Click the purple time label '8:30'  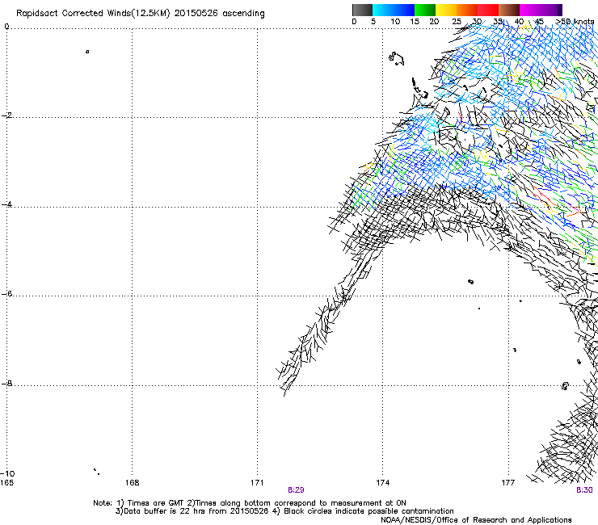[x=584, y=490]
